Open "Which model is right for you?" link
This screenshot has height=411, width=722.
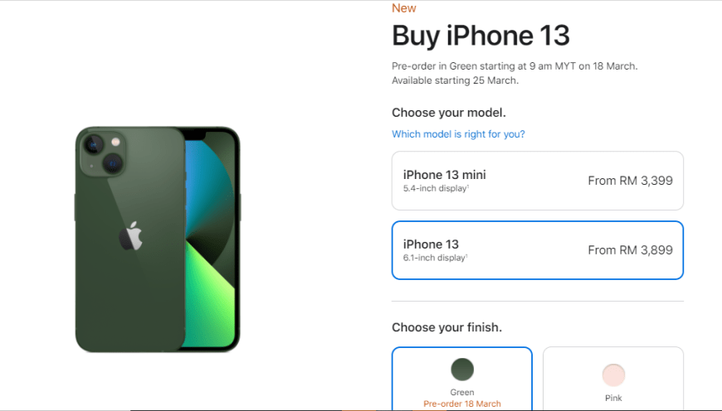coord(458,134)
